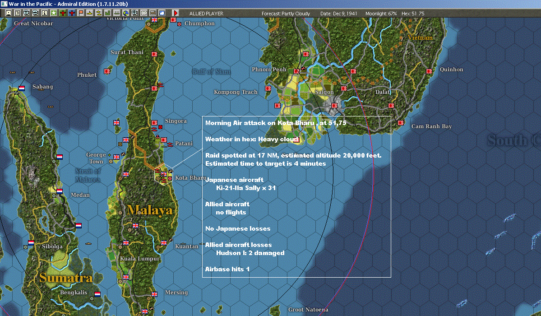This screenshot has width=541, height=316.
Task: Open the double yellow ships task force icon
Action: (x=99, y=13)
